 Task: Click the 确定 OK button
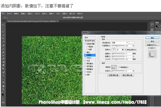(152, 38)
